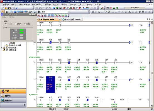
Task: Open project with folder icon
Action: (x=6, y=8)
